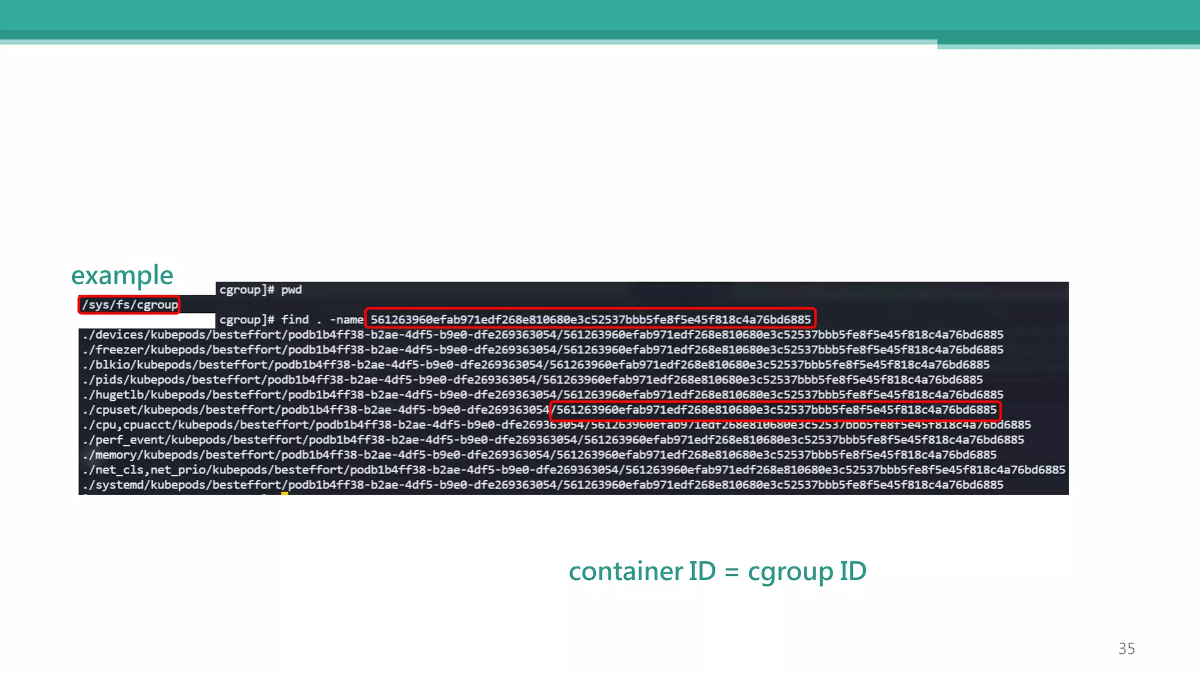Select the ./memory/kubepods result line
Image resolution: width=1200 pixels, height=675 pixels.
click(x=540, y=455)
